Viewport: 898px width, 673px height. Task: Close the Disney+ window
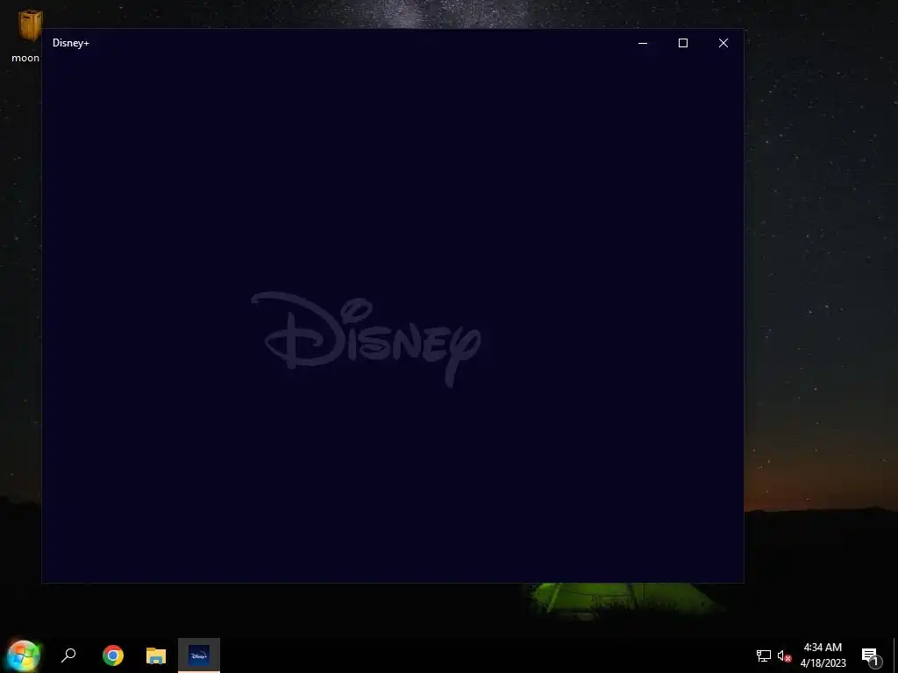click(723, 43)
